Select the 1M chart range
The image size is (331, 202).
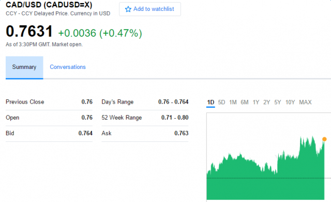(233, 103)
